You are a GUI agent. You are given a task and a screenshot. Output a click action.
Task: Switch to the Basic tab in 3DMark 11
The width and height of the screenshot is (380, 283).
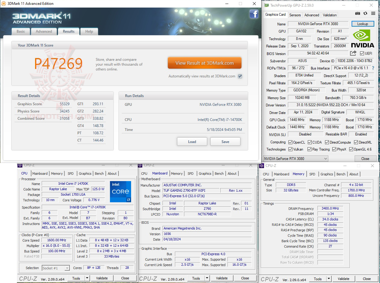coord(21,31)
